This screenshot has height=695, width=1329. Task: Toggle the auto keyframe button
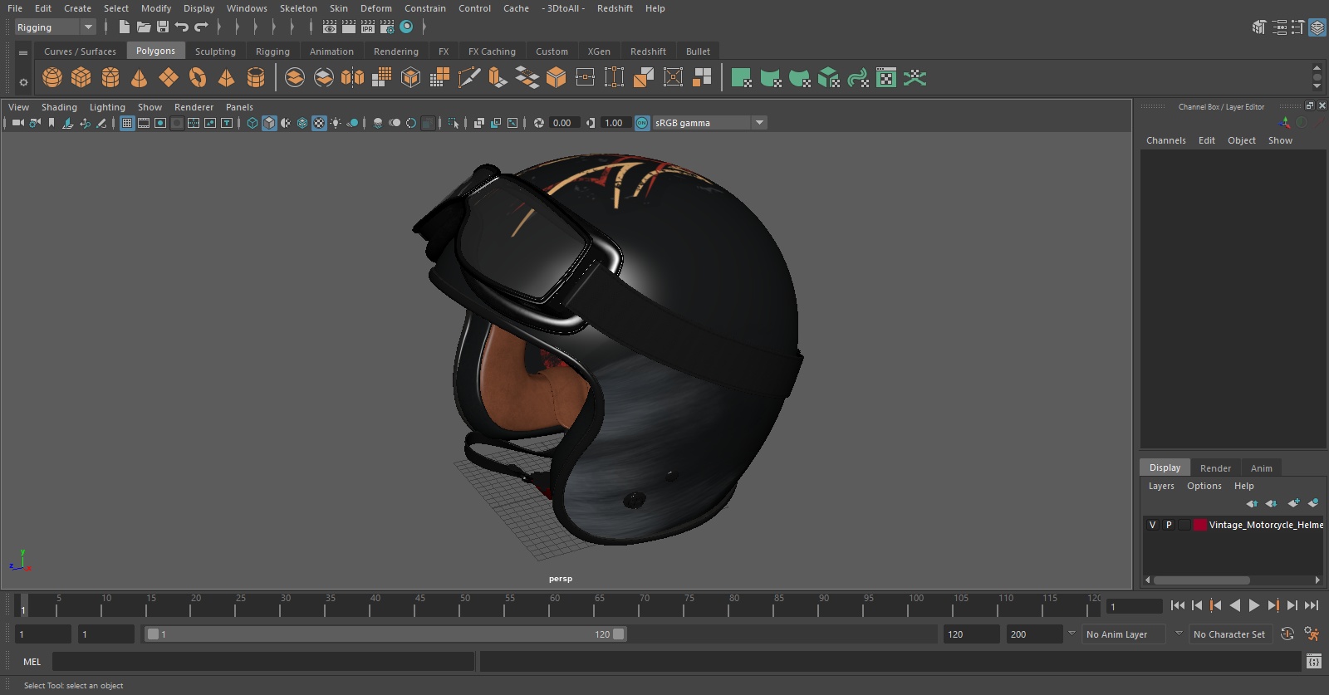pos(1287,634)
